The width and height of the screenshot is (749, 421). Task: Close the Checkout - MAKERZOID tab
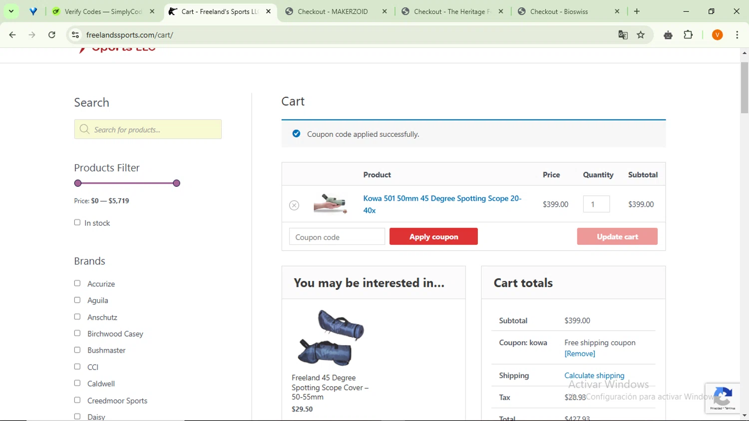point(384,11)
